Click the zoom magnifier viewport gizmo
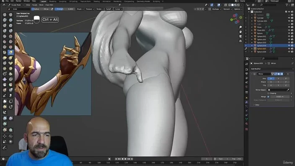Viewport: 295px width, 166px height. tap(241, 27)
